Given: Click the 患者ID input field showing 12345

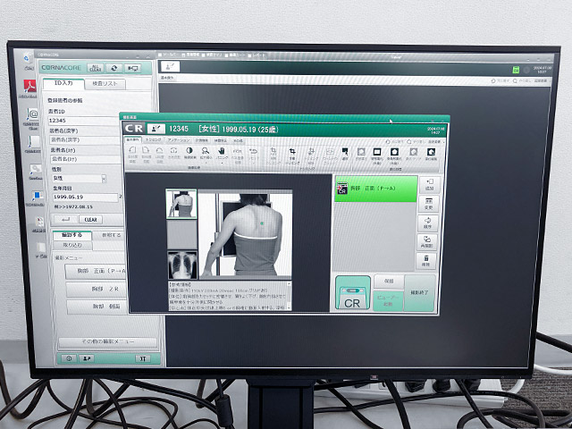Looking at the screenshot, I should (x=84, y=121).
